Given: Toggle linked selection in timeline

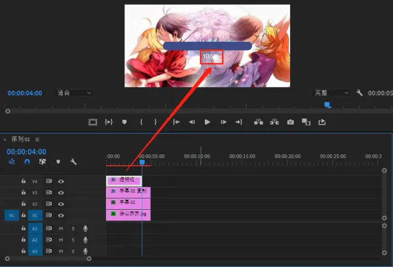Looking at the screenshot, I should (x=42, y=162).
